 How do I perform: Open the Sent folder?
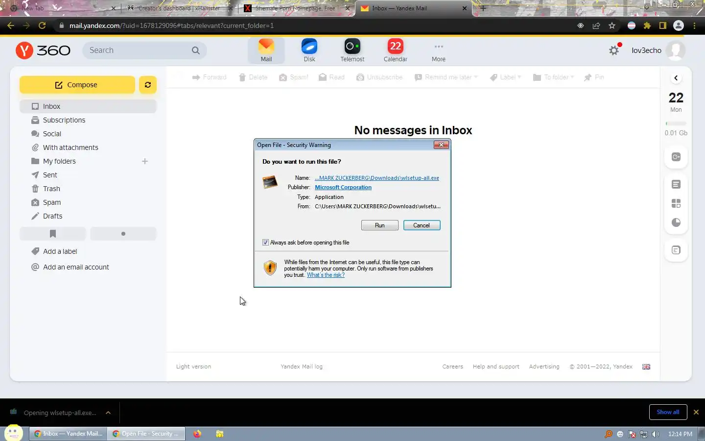click(88, 175)
